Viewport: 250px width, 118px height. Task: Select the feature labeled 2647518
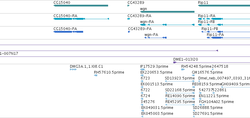[212, 69]
